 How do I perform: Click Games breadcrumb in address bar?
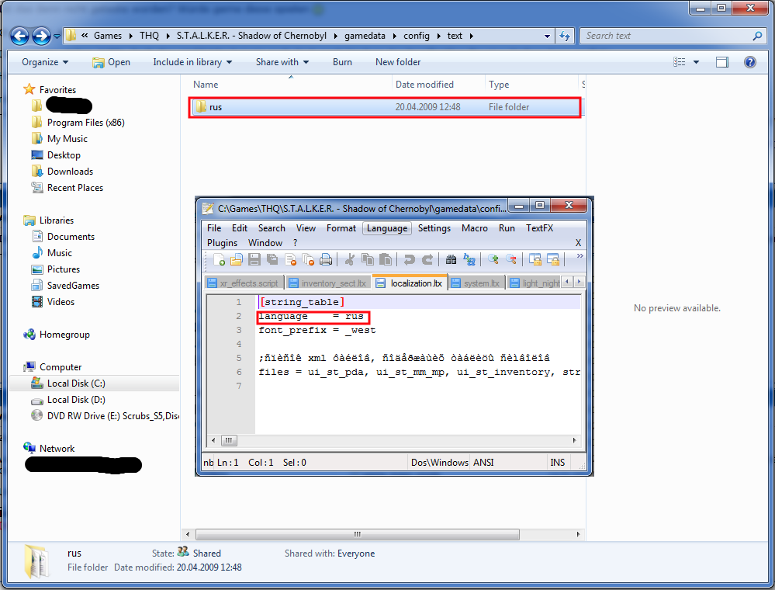[108, 36]
